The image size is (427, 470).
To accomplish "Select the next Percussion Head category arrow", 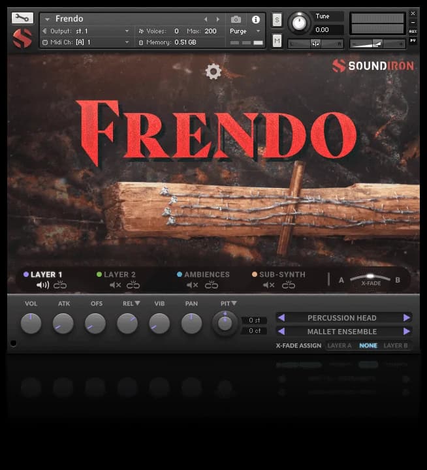I will (x=407, y=317).
